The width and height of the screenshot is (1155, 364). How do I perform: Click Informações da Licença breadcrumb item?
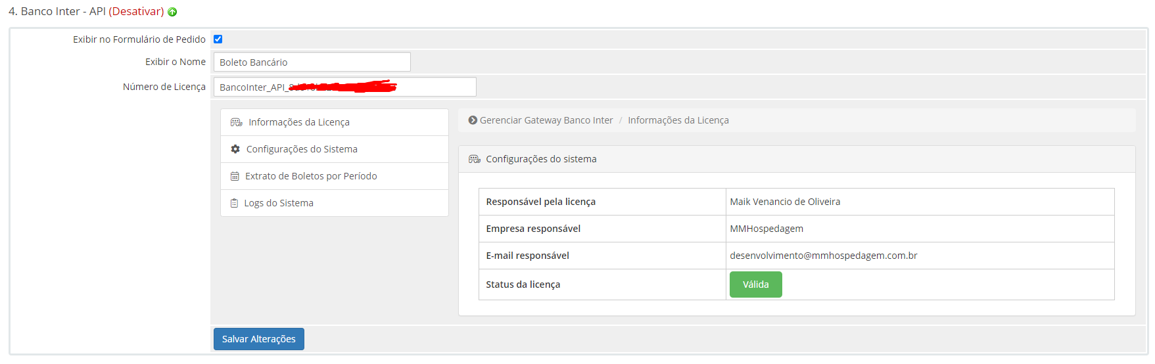tap(678, 120)
